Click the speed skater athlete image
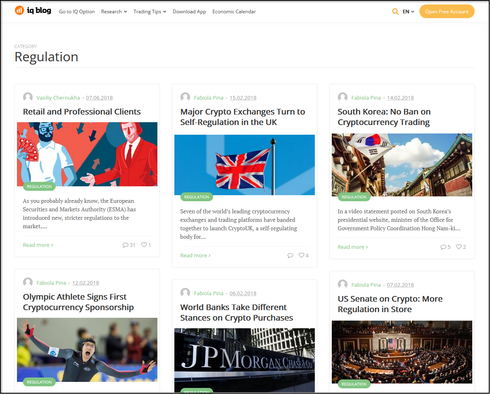 point(87,350)
